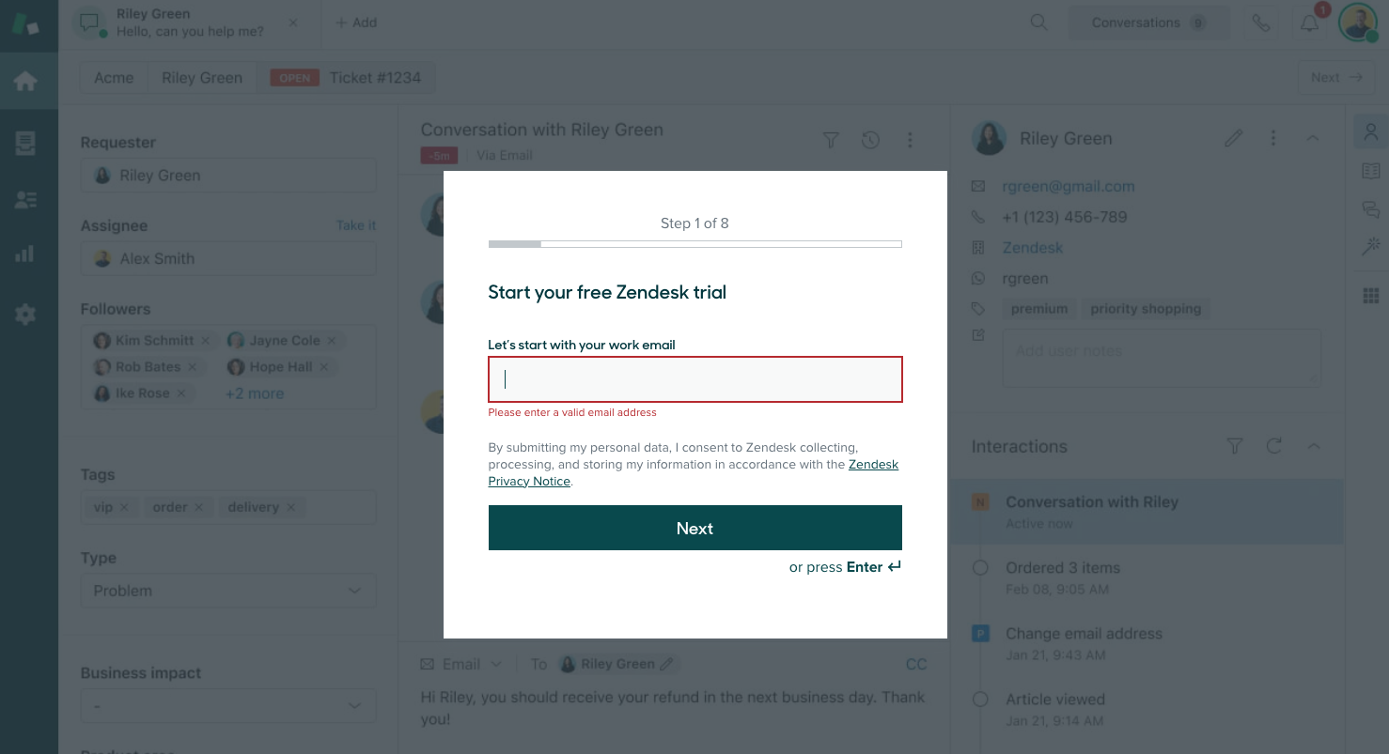Open the Zendesk Privacy Notice link
Viewport: 1389px width, 754px height.
(873, 465)
